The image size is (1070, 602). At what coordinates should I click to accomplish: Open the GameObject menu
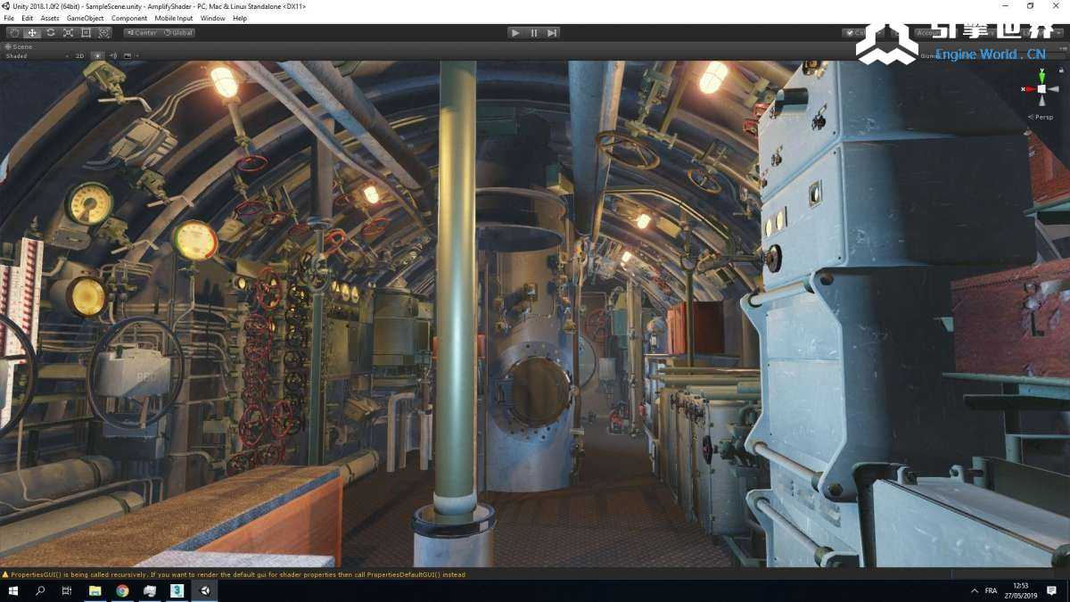tap(85, 18)
